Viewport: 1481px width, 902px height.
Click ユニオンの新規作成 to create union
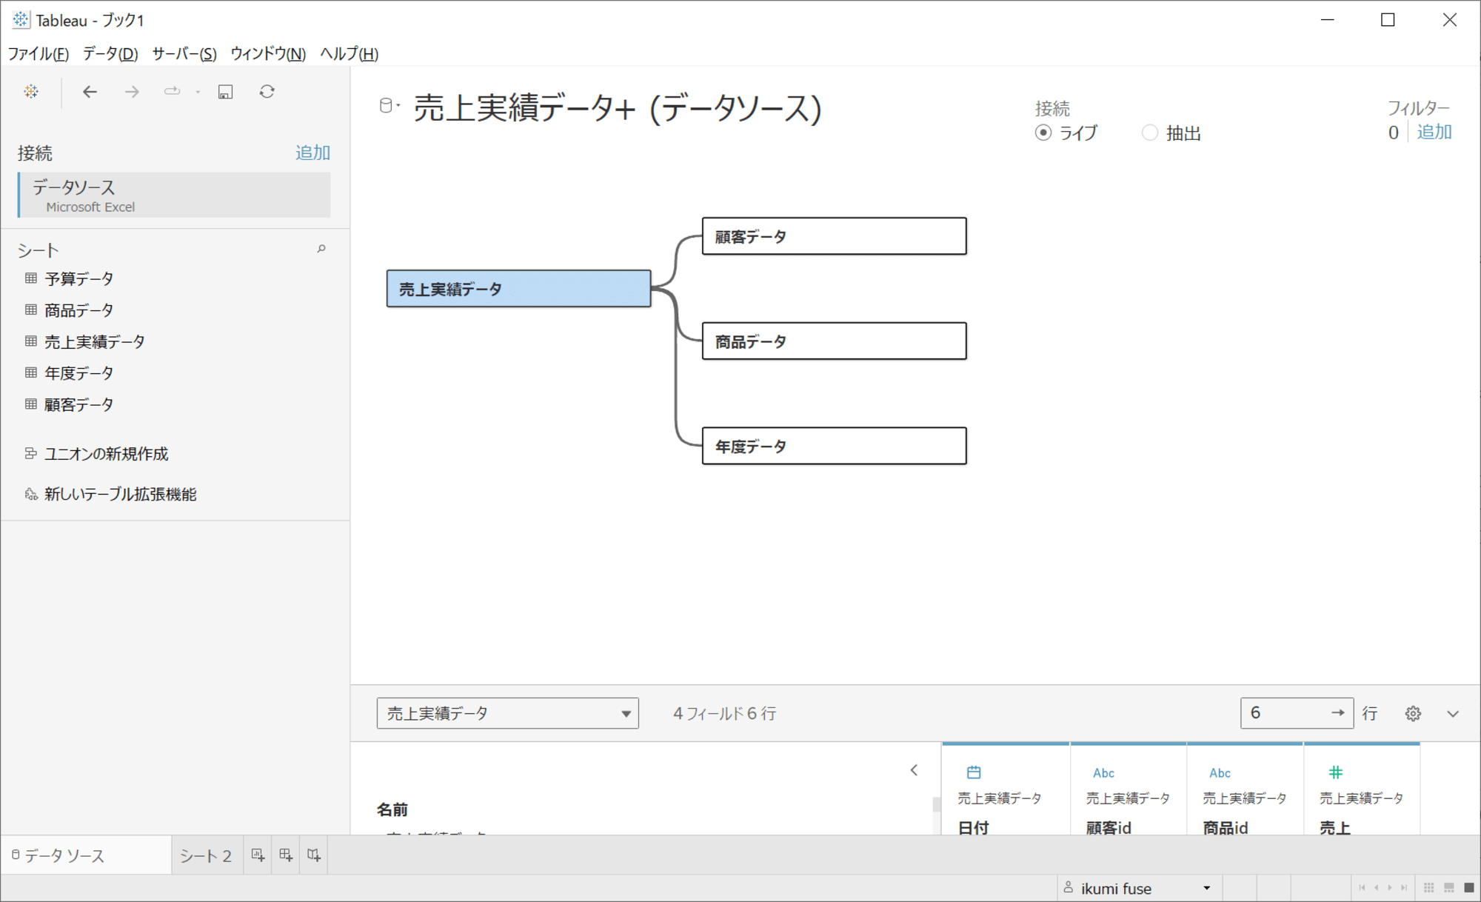(107, 453)
